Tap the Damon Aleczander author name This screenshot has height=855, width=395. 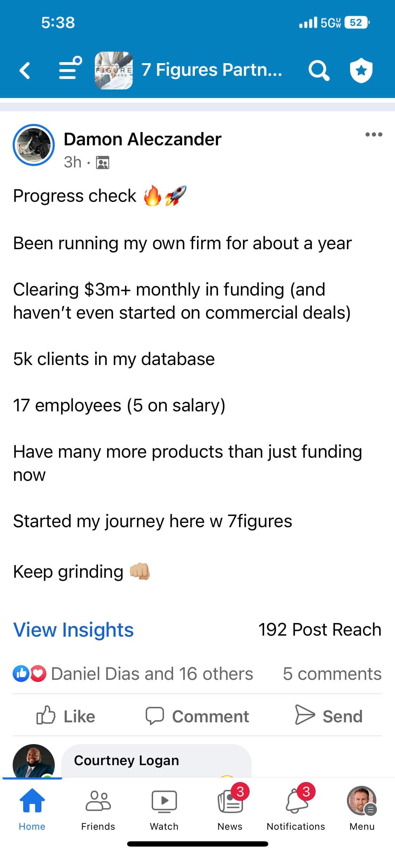143,139
